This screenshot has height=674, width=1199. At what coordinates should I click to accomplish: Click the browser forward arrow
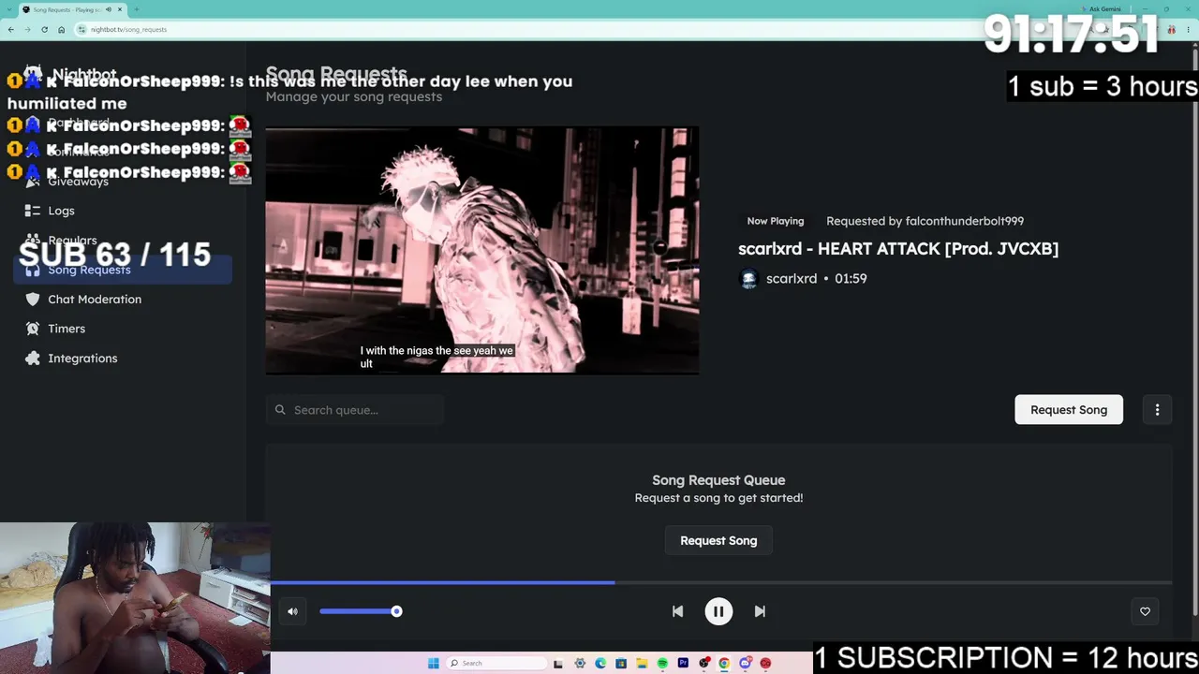[x=27, y=29]
